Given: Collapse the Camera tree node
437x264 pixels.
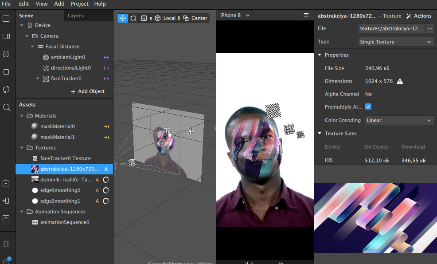Looking at the screenshot, I should [x=27, y=36].
